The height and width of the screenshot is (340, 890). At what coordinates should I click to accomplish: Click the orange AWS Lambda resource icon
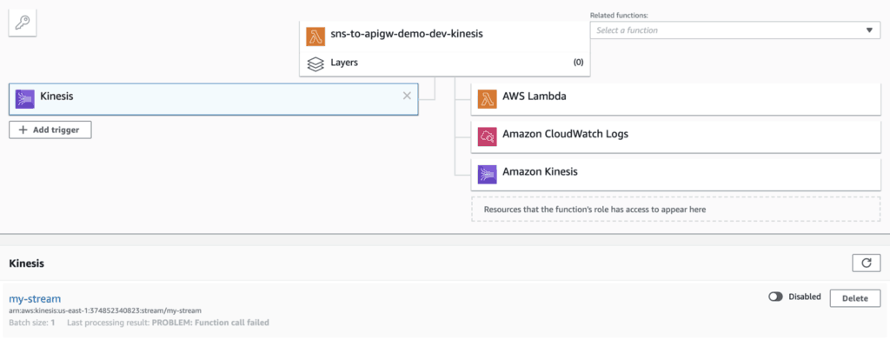pos(488,99)
